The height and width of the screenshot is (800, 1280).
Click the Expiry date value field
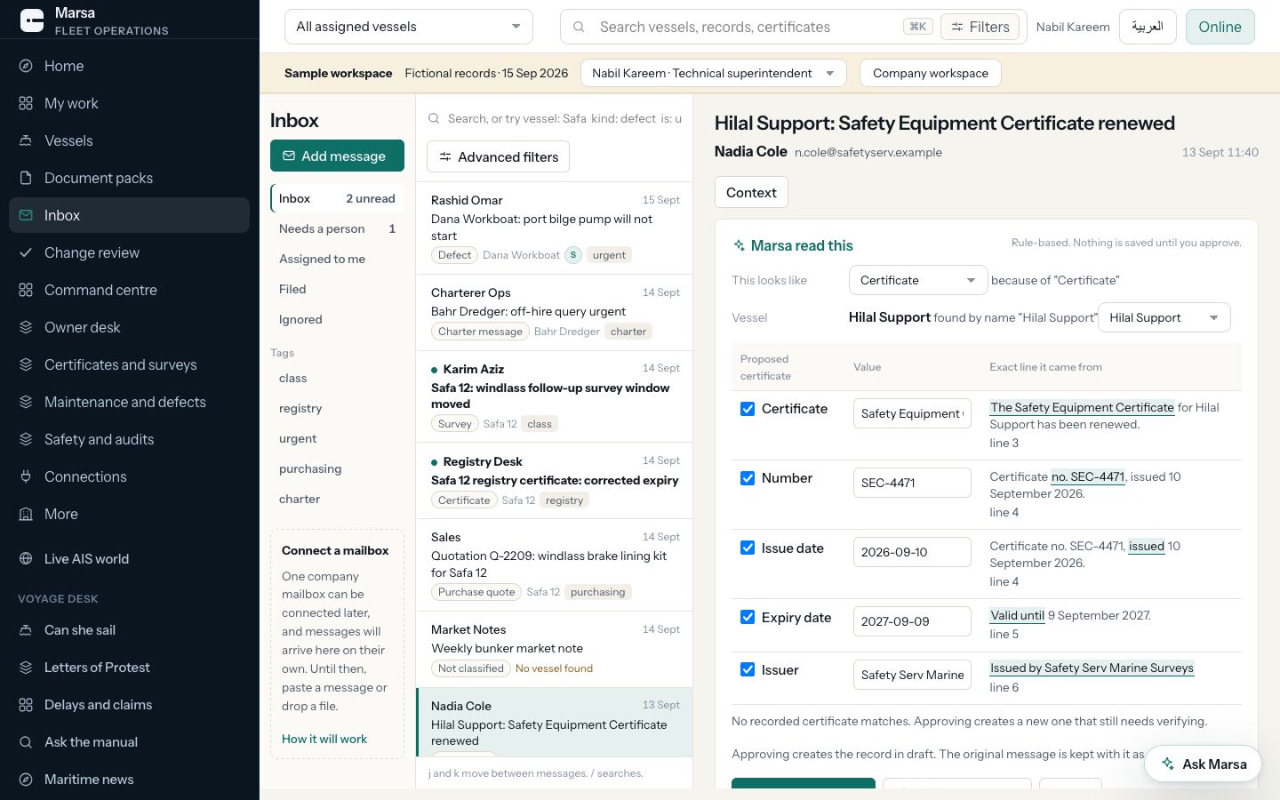912,621
